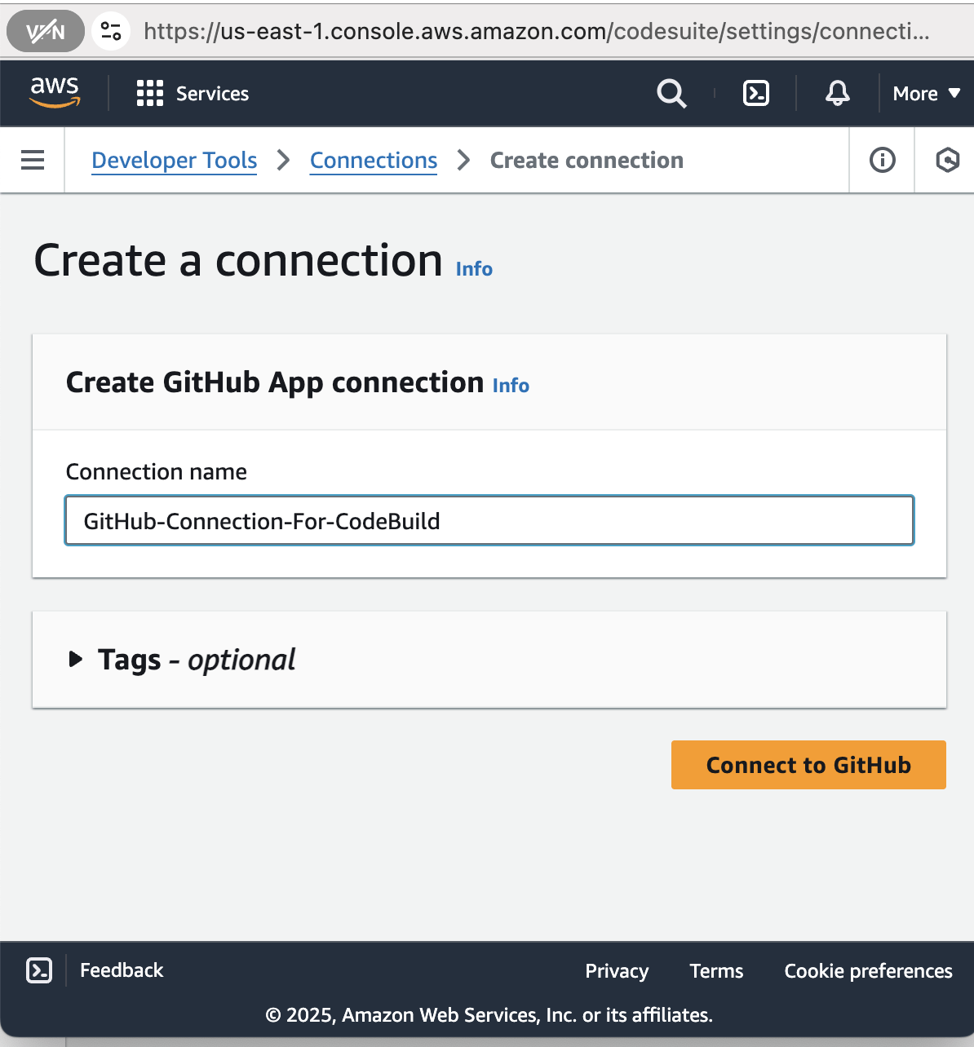Go to the Developer Tools breadcrumb
Image resolution: width=974 pixels, height=1047 pixels.
175,161
